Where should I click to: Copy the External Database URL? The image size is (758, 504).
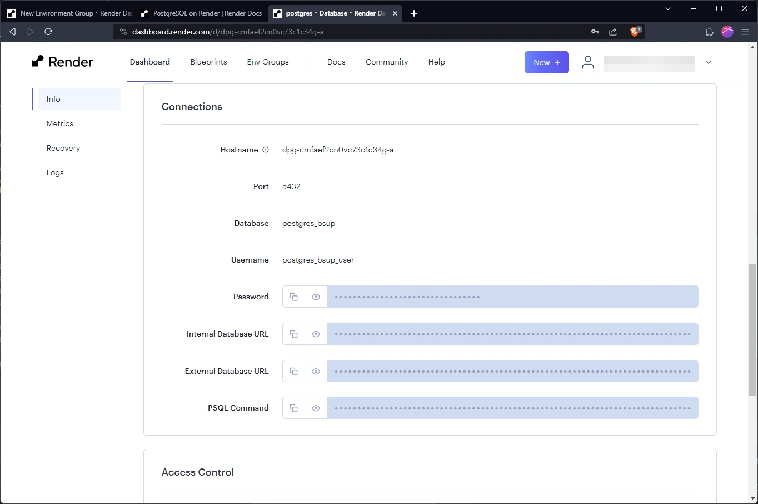(293, 371)
